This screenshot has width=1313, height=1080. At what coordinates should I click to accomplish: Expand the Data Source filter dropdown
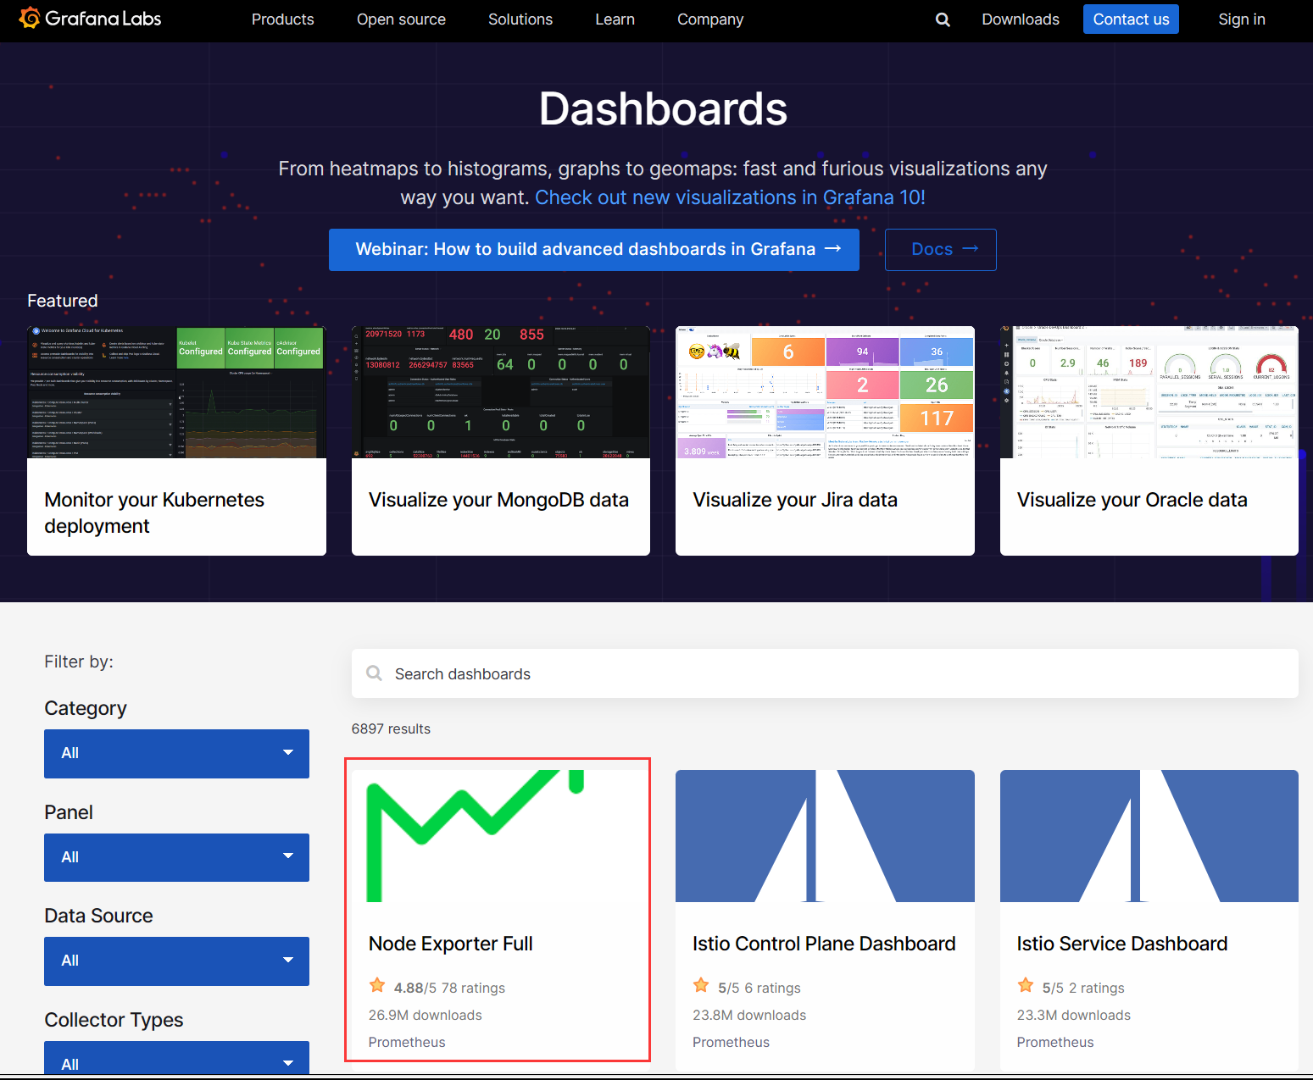point(176,961)
